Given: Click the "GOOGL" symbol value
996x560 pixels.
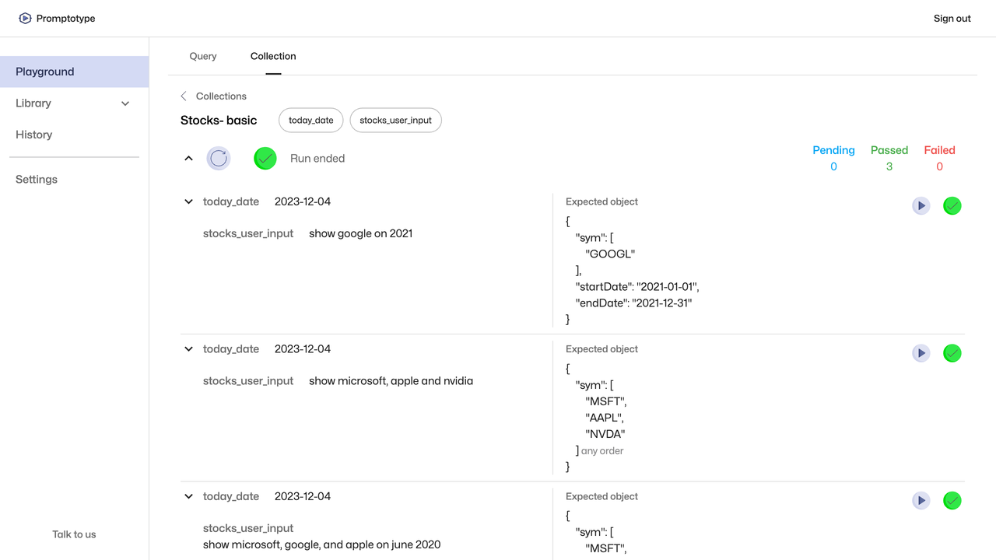Looking at the screenshot, I should pos(610,254).
